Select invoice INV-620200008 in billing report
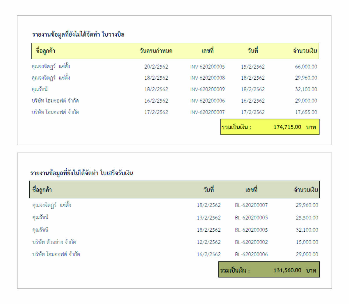 tap(207, 78)
